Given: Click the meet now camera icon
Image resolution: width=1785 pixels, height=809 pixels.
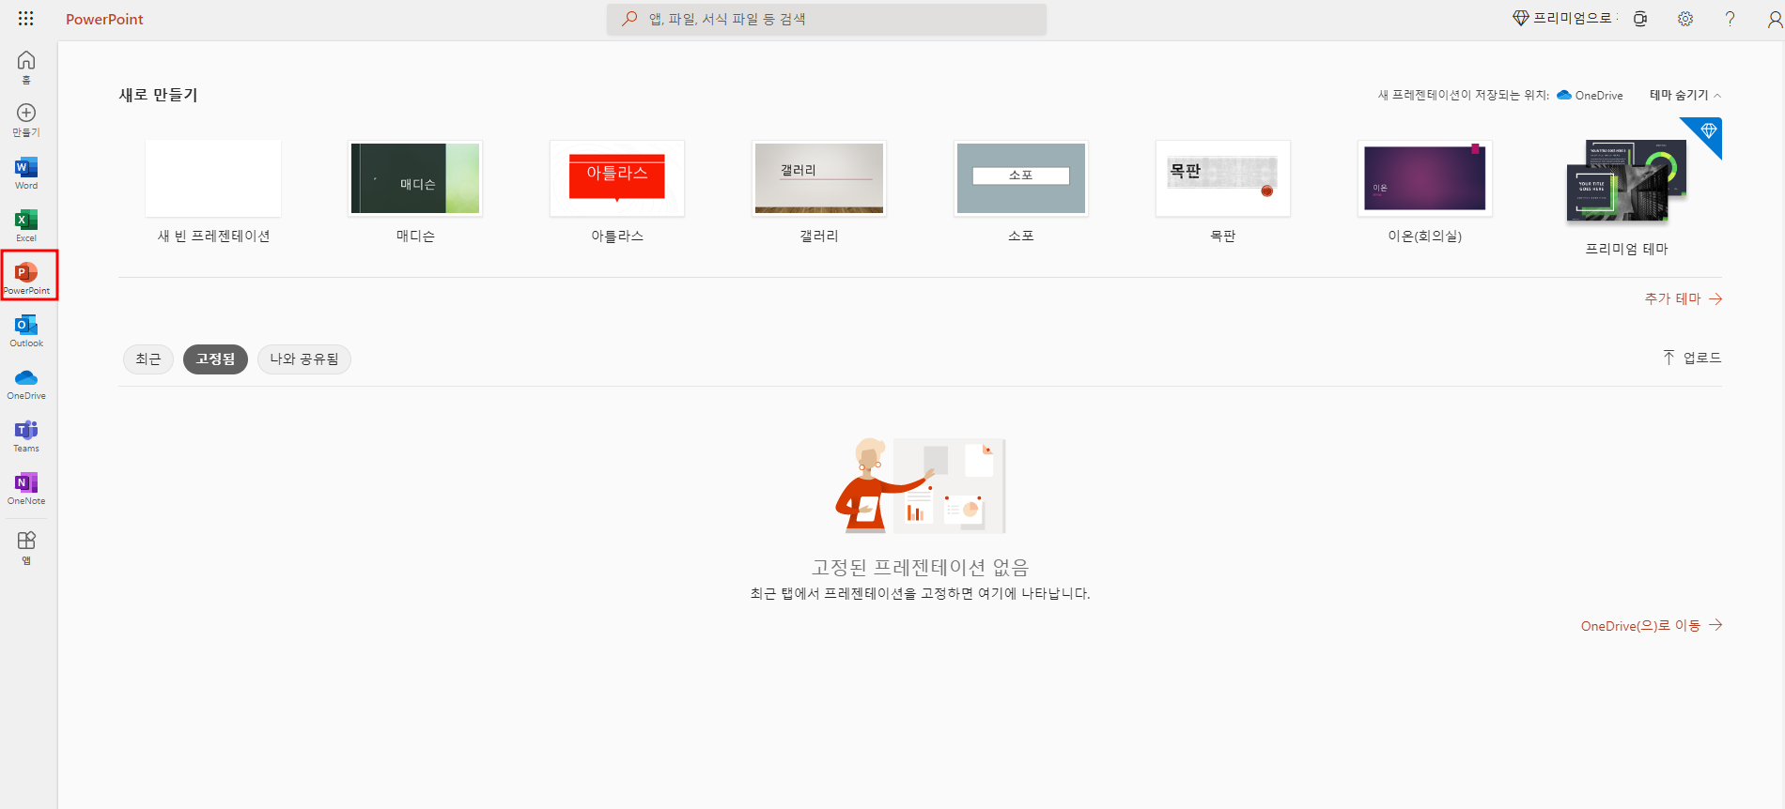Looking at the screenshot, I should pos(1640,19).
